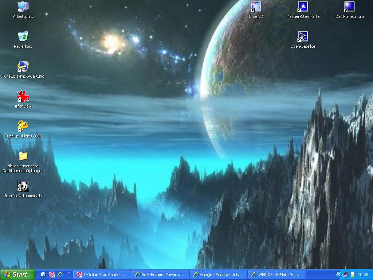Show hidden system tray icons
Image resolution: width=373 pixels, height=280 pixels.
tap(339, 275)
